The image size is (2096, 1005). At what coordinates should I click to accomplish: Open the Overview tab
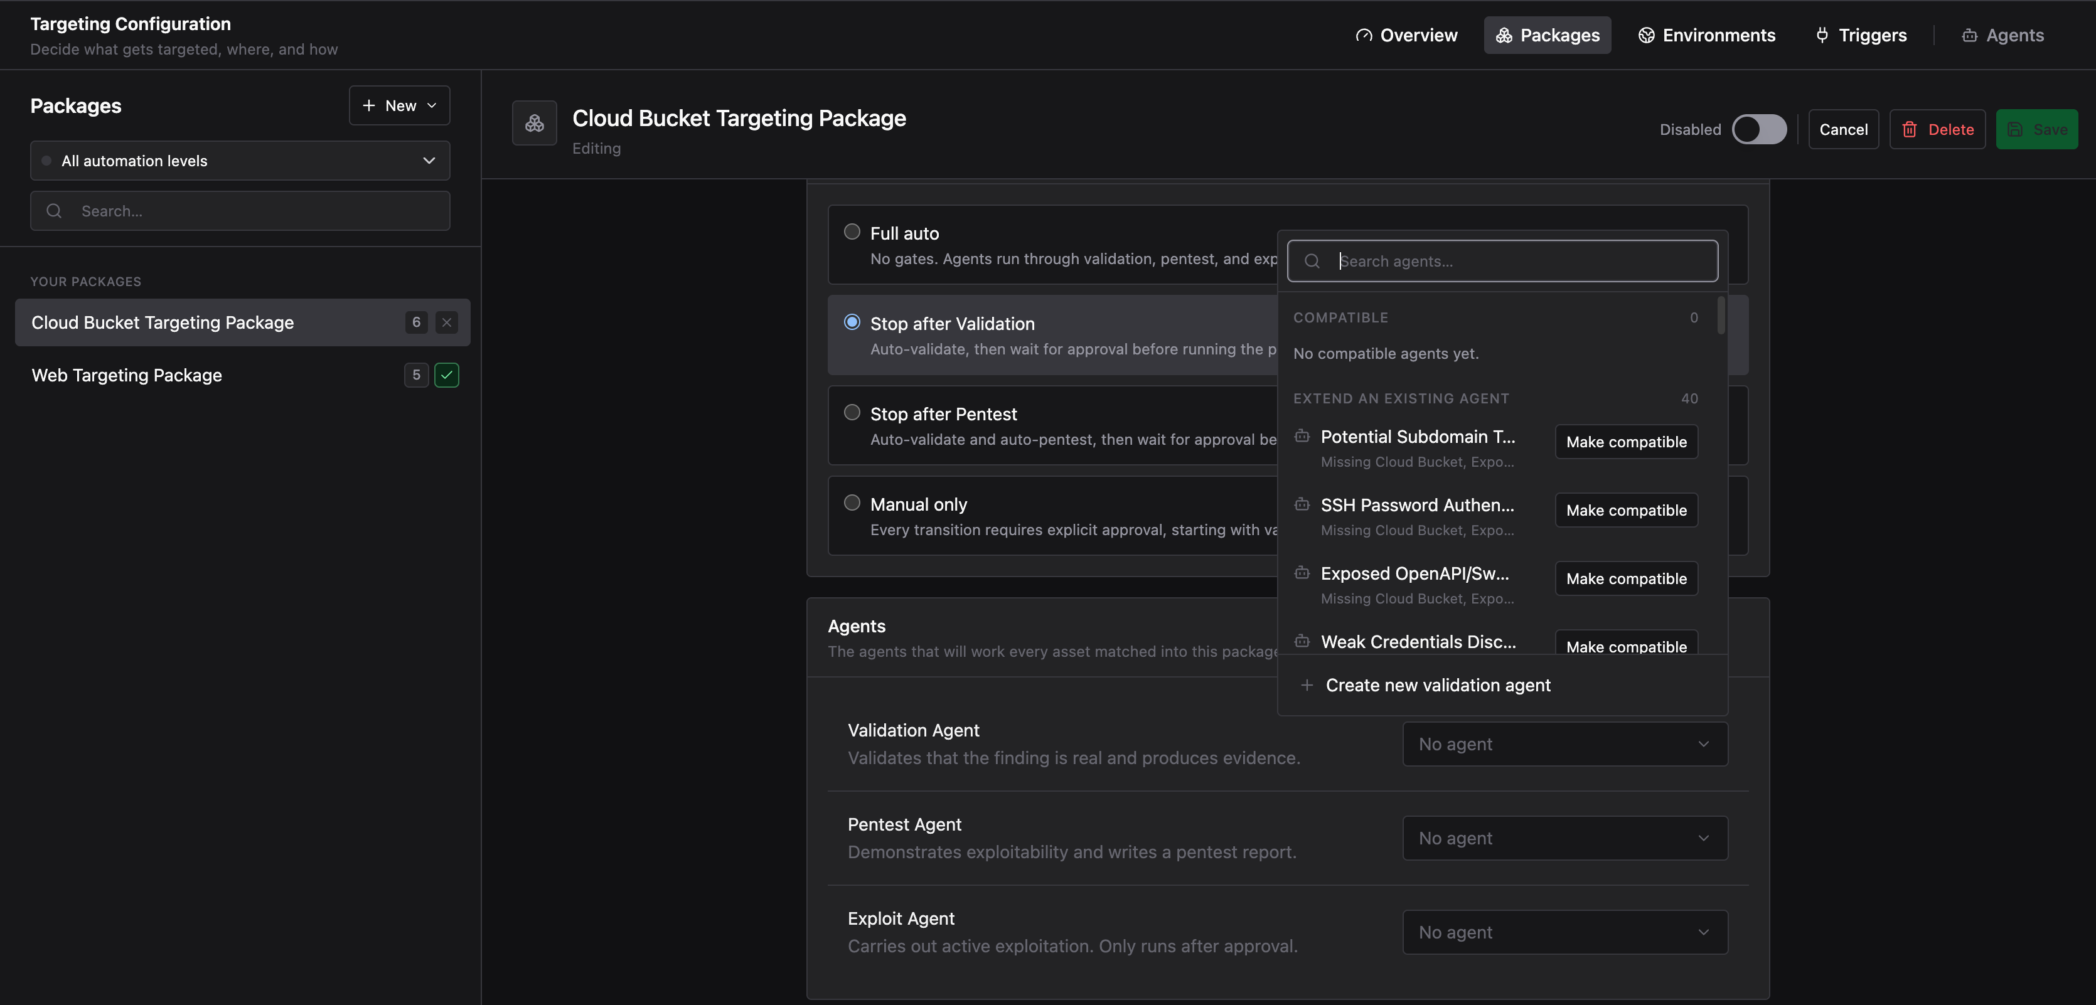tap(1406, 35)
